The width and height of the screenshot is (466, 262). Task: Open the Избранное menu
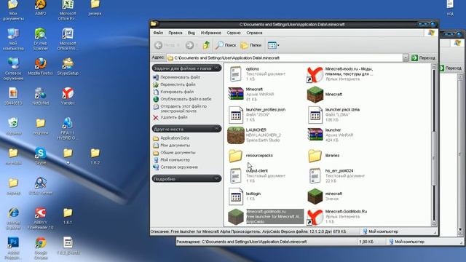pos(210,33)
